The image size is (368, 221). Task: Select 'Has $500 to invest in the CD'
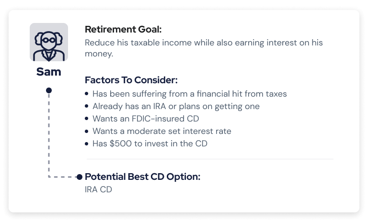[150, 144]
